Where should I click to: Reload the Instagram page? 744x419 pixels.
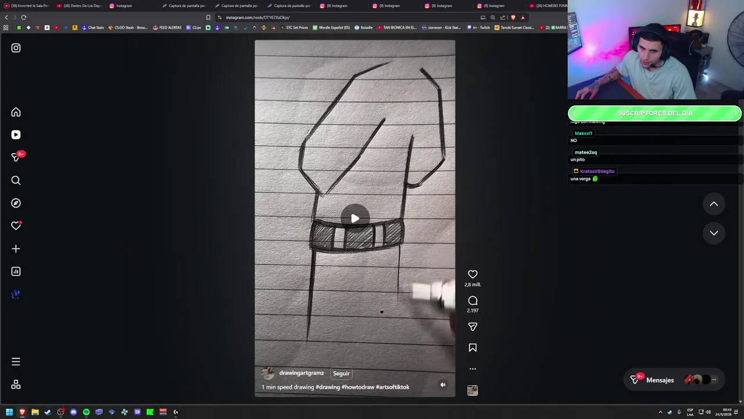(x=24, y=17)
